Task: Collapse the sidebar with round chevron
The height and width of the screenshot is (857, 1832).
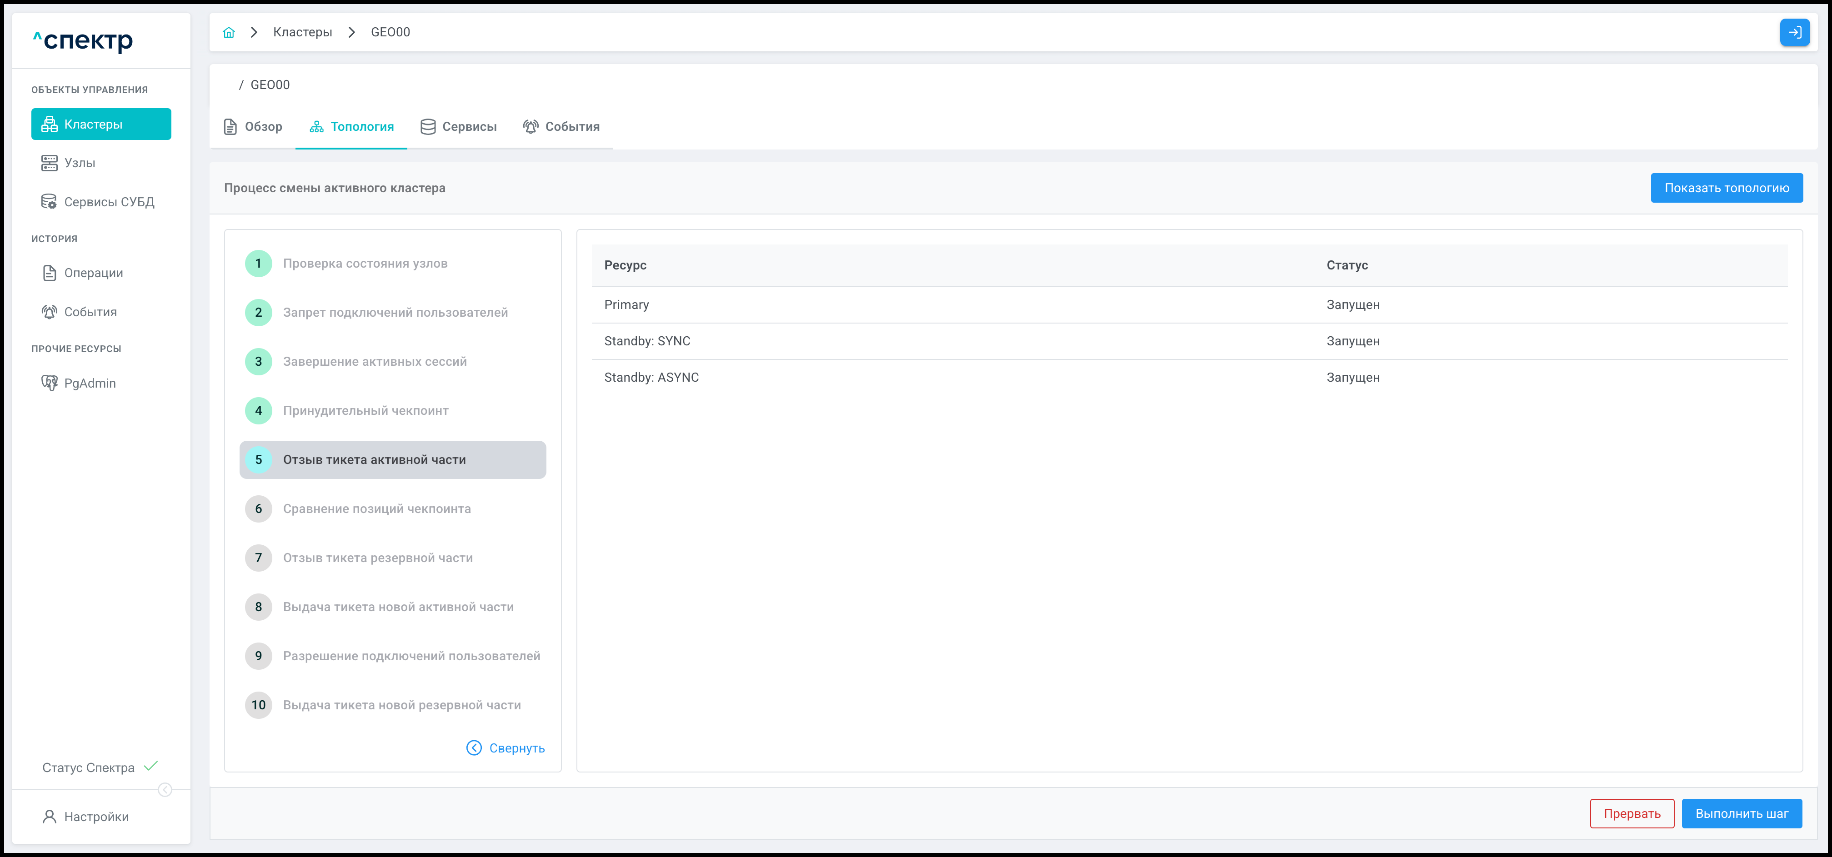Action: 165,789
